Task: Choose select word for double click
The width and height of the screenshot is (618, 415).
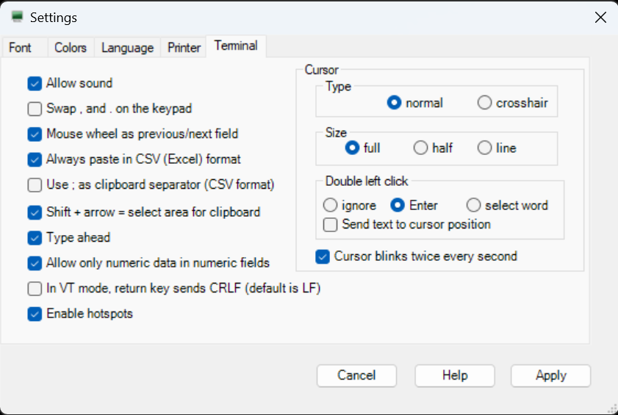Action: (473, 205)
